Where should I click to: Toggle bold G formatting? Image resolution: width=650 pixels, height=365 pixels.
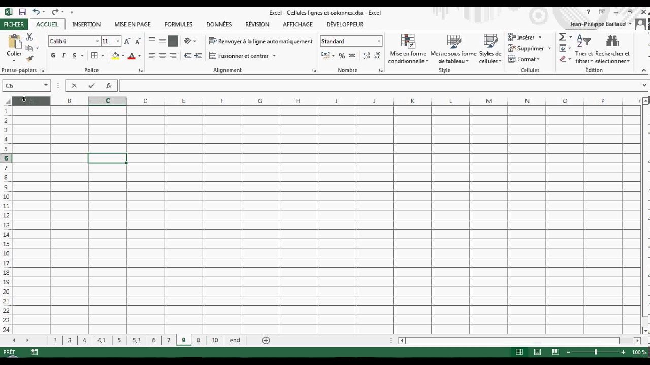[53, 56]
